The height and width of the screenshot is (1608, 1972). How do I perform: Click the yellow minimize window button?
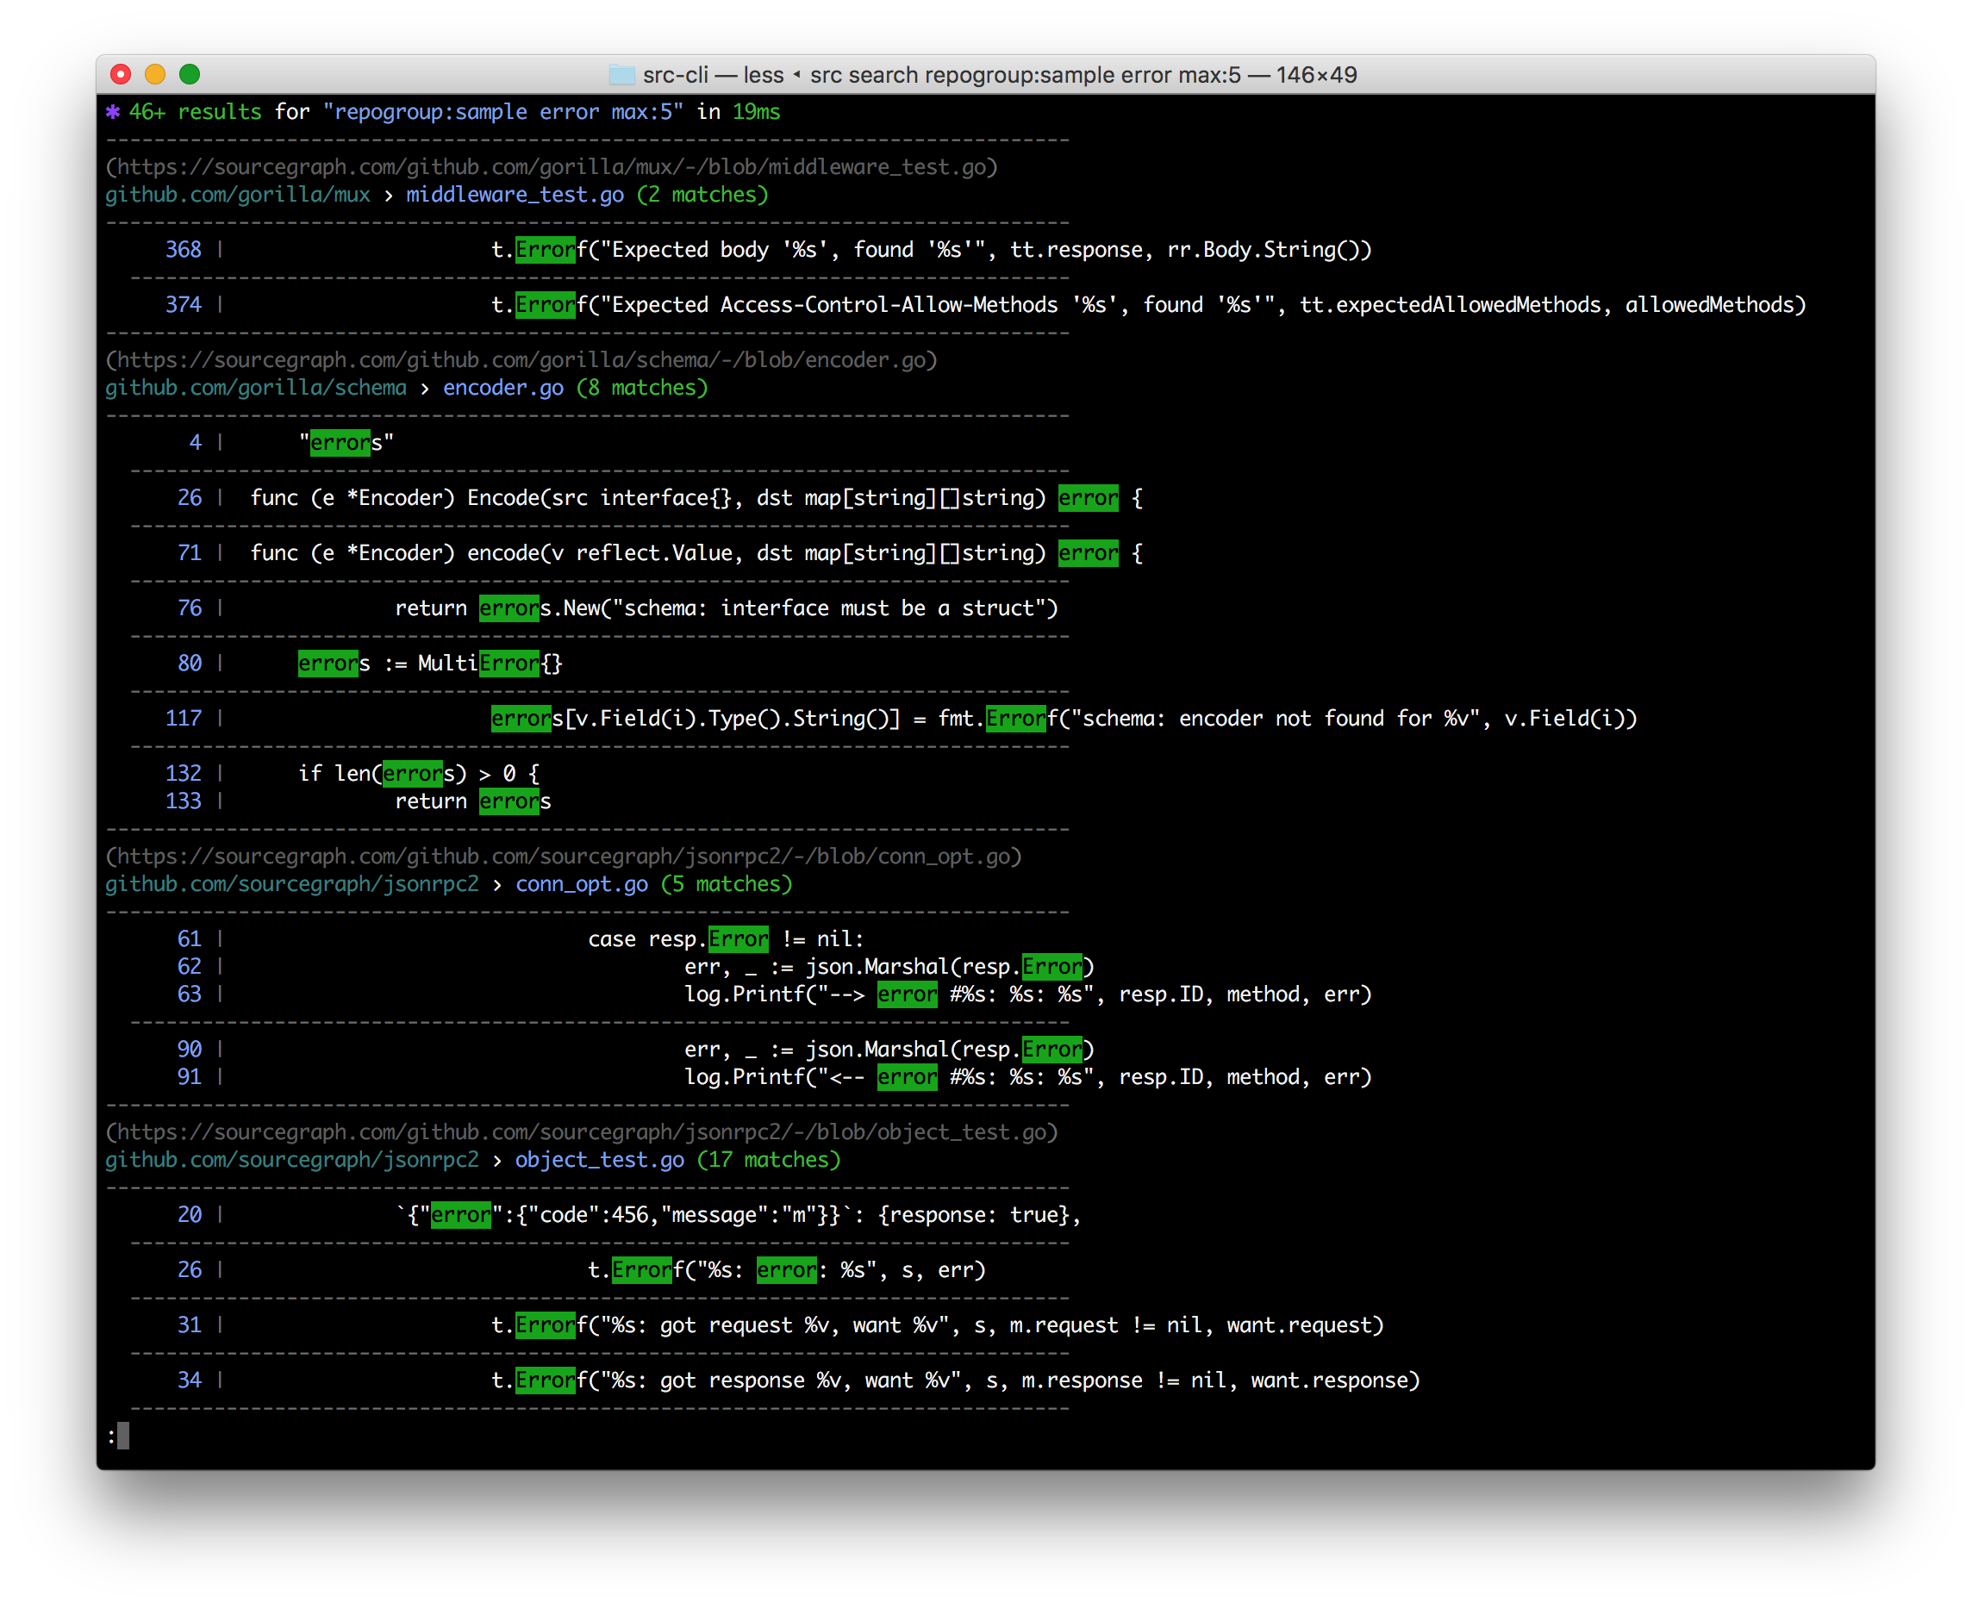(156, 74)
